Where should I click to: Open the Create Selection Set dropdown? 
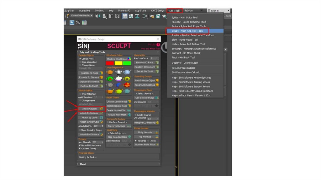82,16
